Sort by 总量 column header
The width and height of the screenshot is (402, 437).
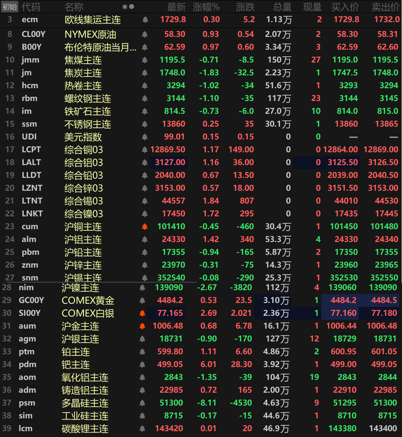pos(282,7)
